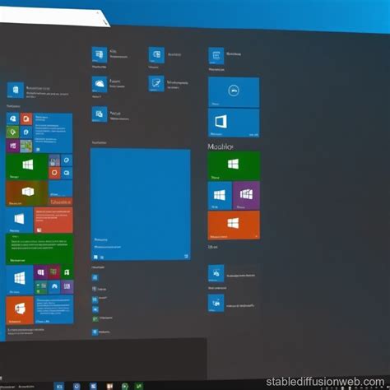
Task: Click the thin red strip tile with orange lettering
Action: point(61,202)
